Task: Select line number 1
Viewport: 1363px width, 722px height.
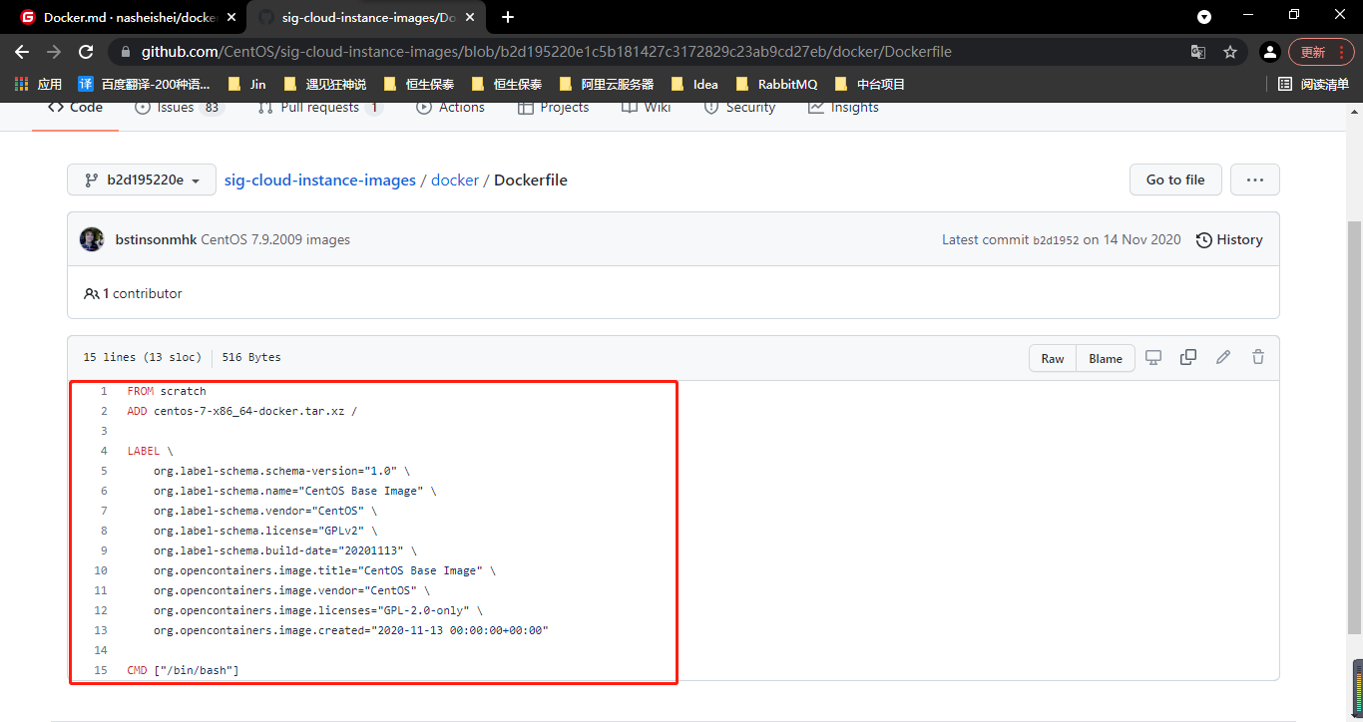Action: coord(103,391)
